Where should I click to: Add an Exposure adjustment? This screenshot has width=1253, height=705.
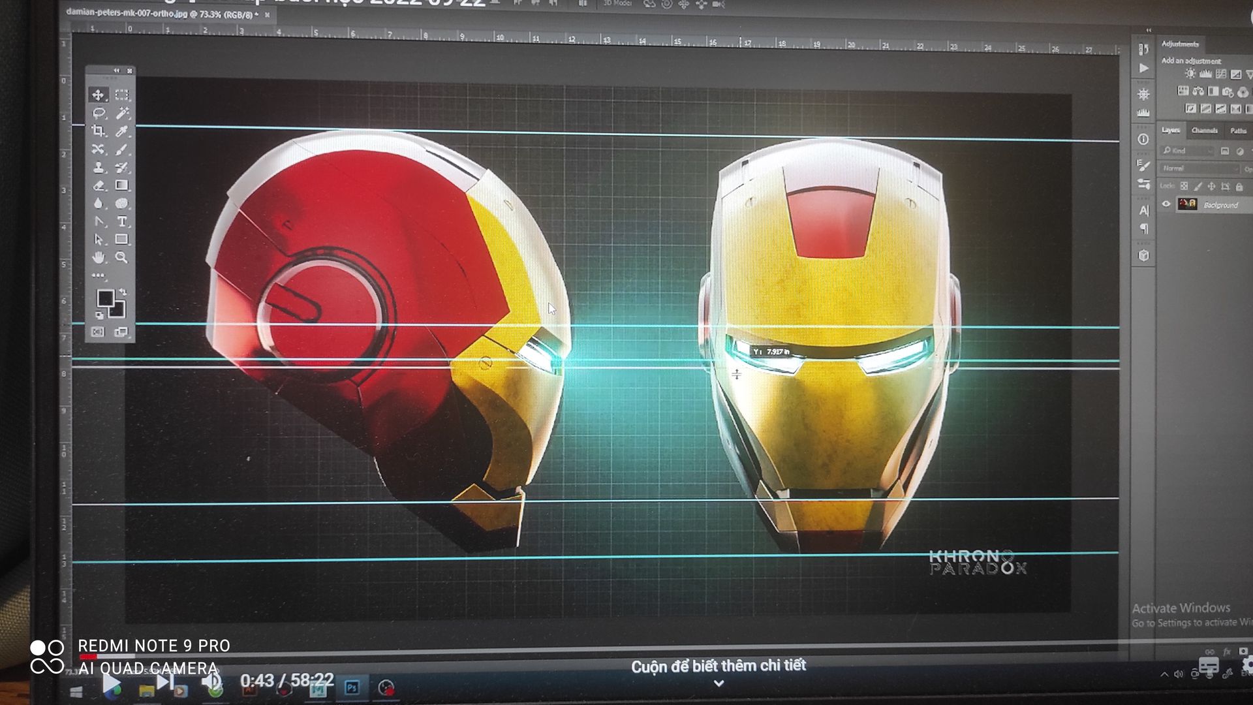[1235, 74]
